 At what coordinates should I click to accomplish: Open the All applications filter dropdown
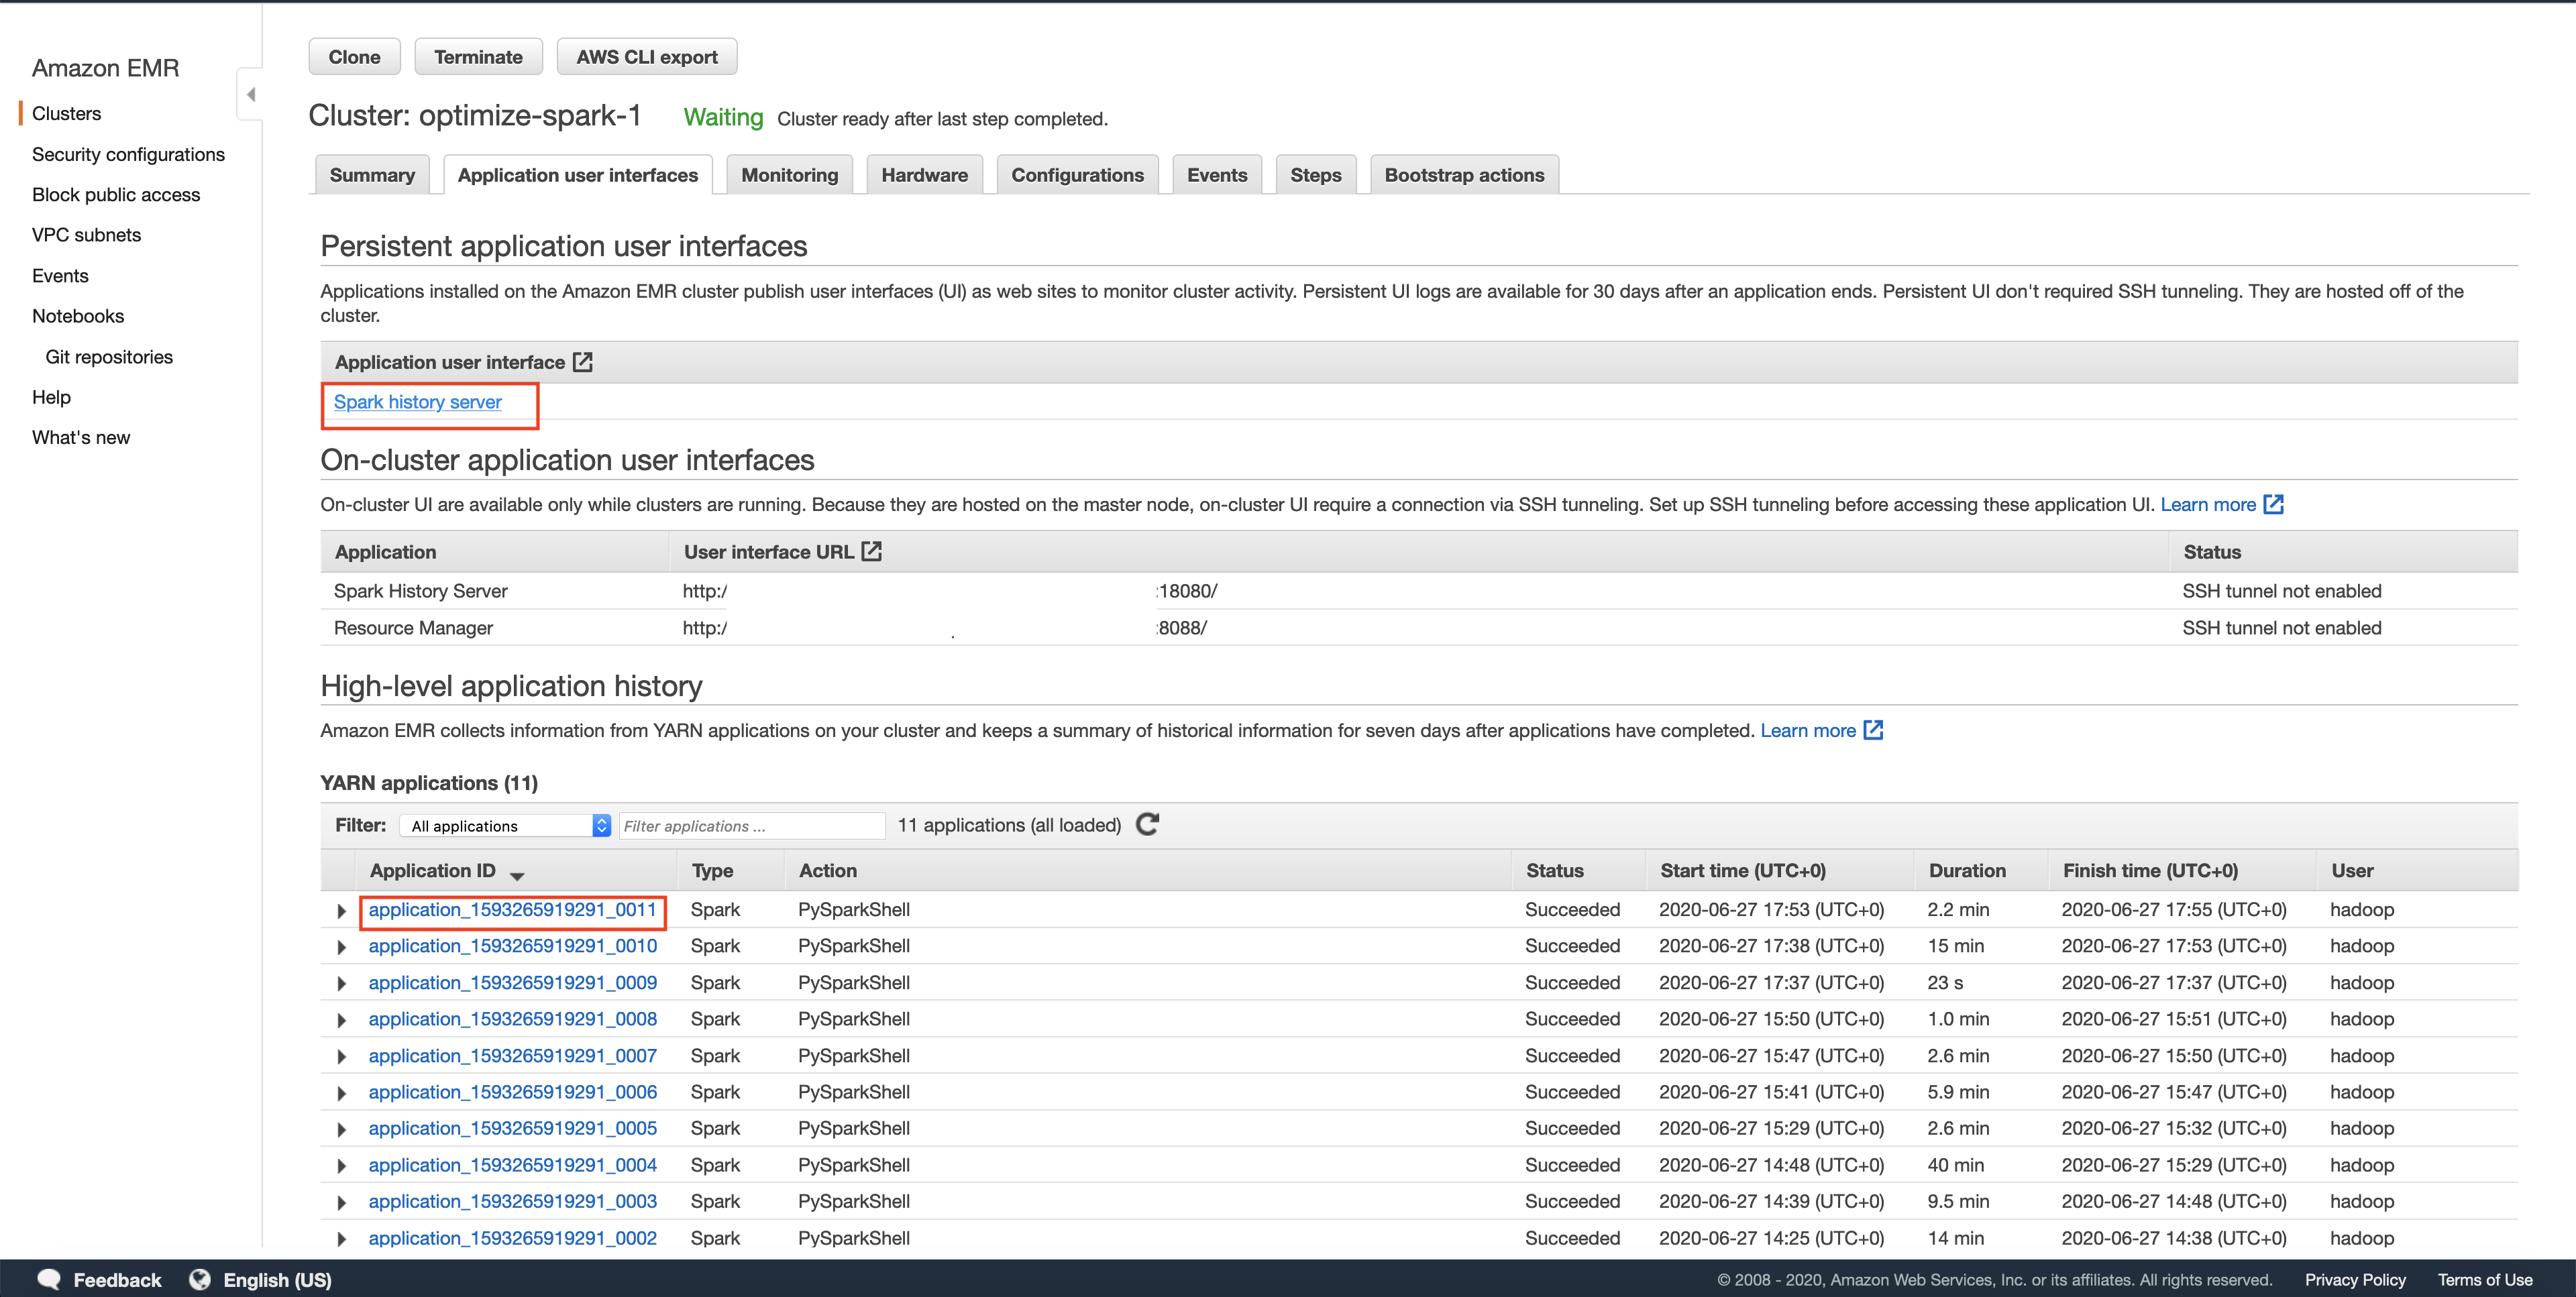(x=506, y=825)
